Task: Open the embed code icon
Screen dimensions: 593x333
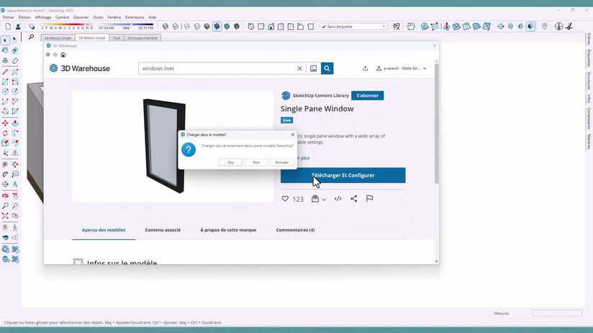Action: click(x=338, y=199)
